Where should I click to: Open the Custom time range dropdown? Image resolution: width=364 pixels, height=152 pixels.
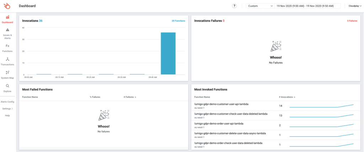pos(260,6)
